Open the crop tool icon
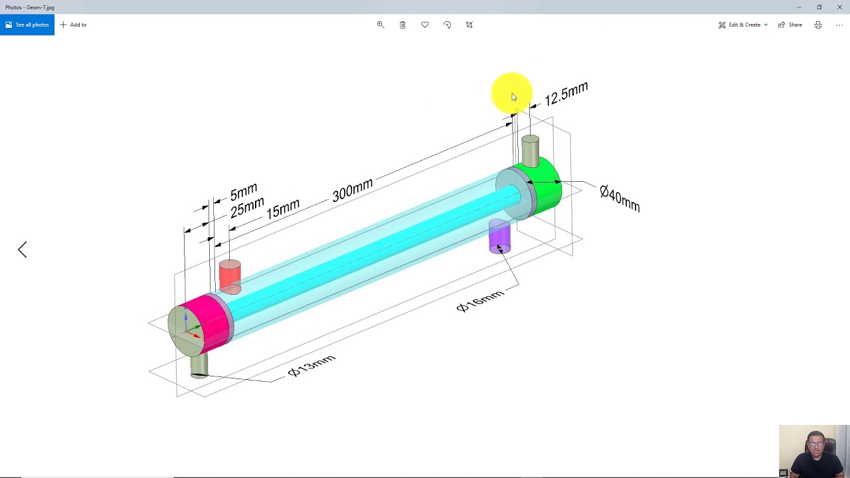 [x=469, y=25]
